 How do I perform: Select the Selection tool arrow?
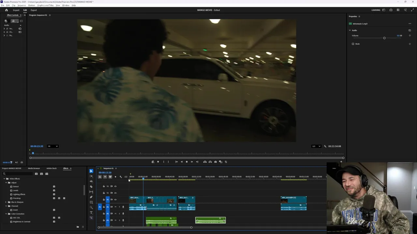point(91,171)
